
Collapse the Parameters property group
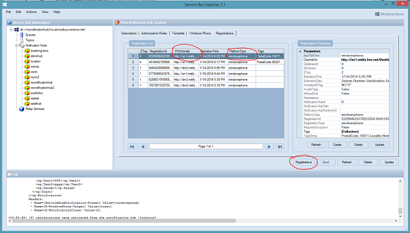click(300, 51)
